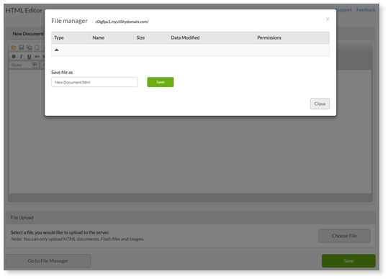Click the Save file as name field

pyautogui.click(x=94, y=82)
